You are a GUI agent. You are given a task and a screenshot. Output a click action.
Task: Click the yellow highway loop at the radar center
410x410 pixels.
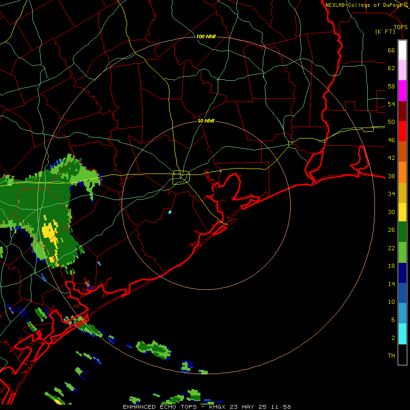pos(181,178)
